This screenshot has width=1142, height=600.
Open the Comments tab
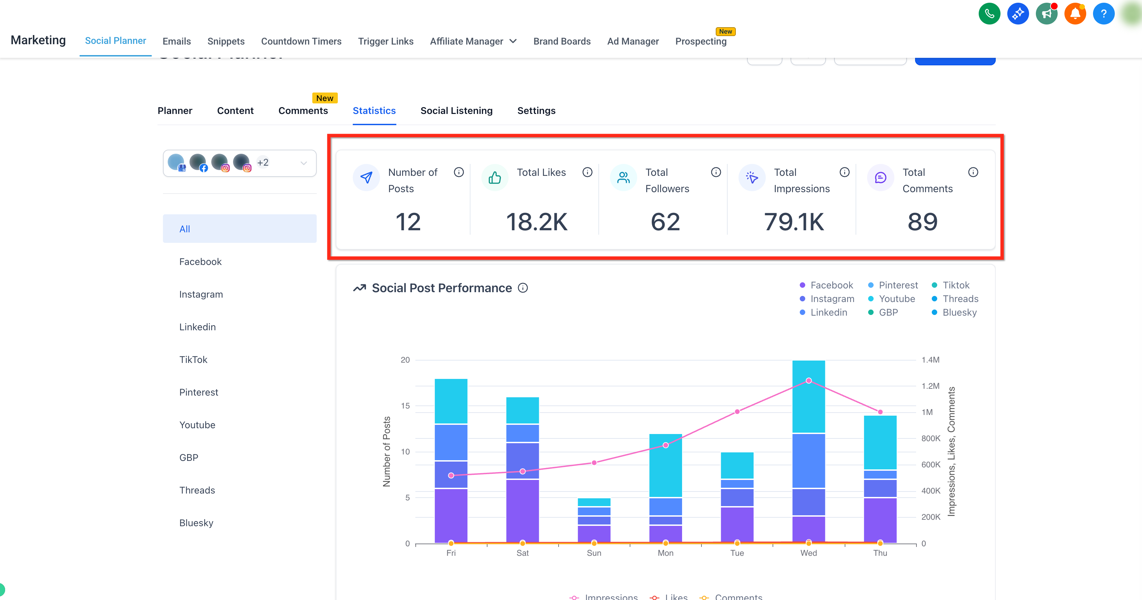(303, 111)
